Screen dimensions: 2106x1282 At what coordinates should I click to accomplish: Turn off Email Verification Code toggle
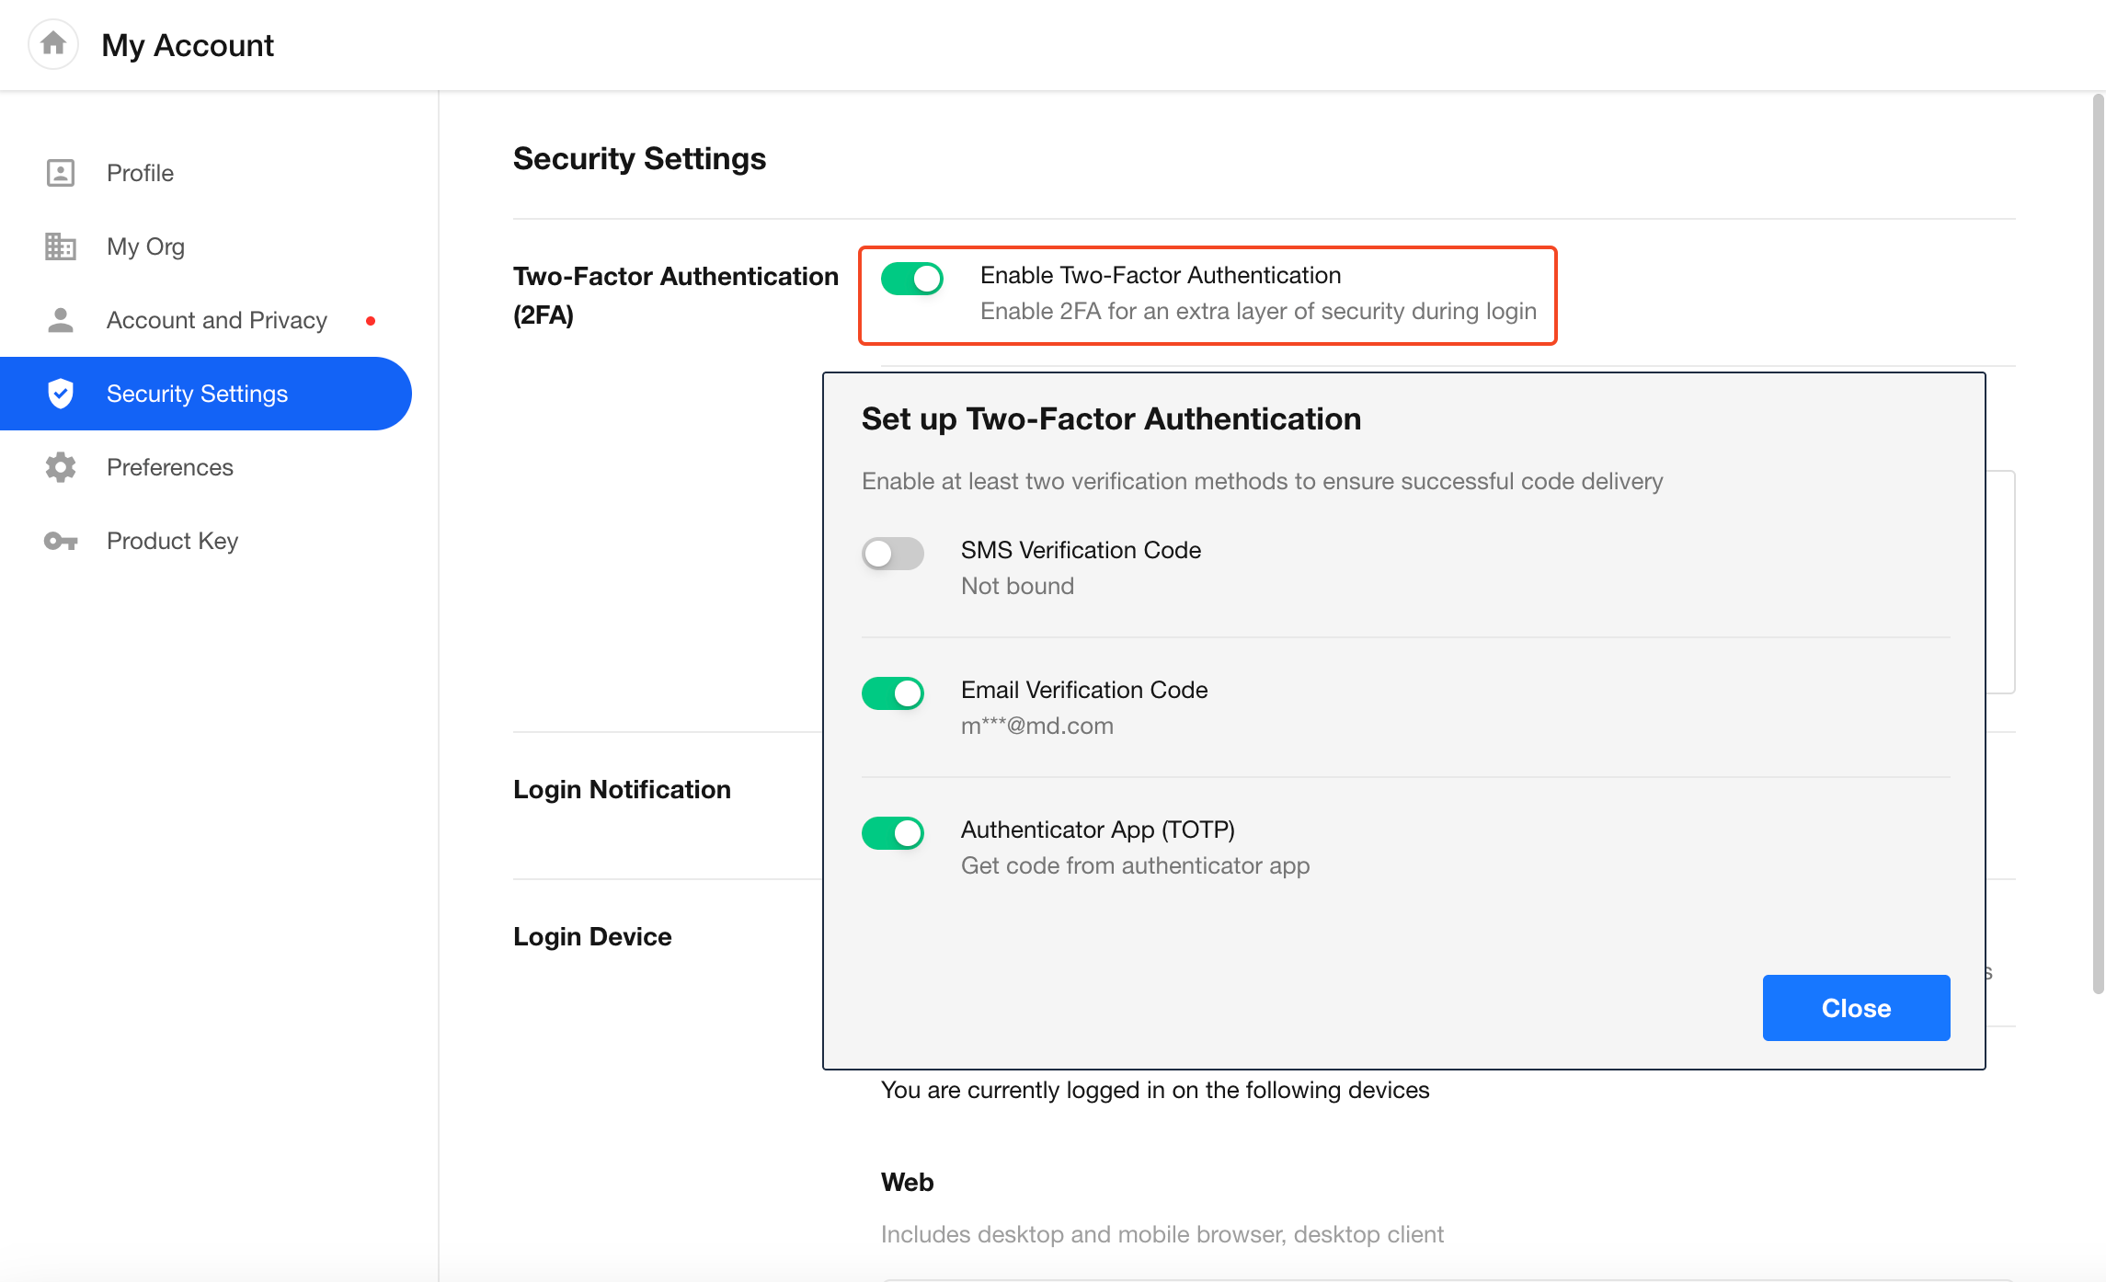tap(892, 693)
